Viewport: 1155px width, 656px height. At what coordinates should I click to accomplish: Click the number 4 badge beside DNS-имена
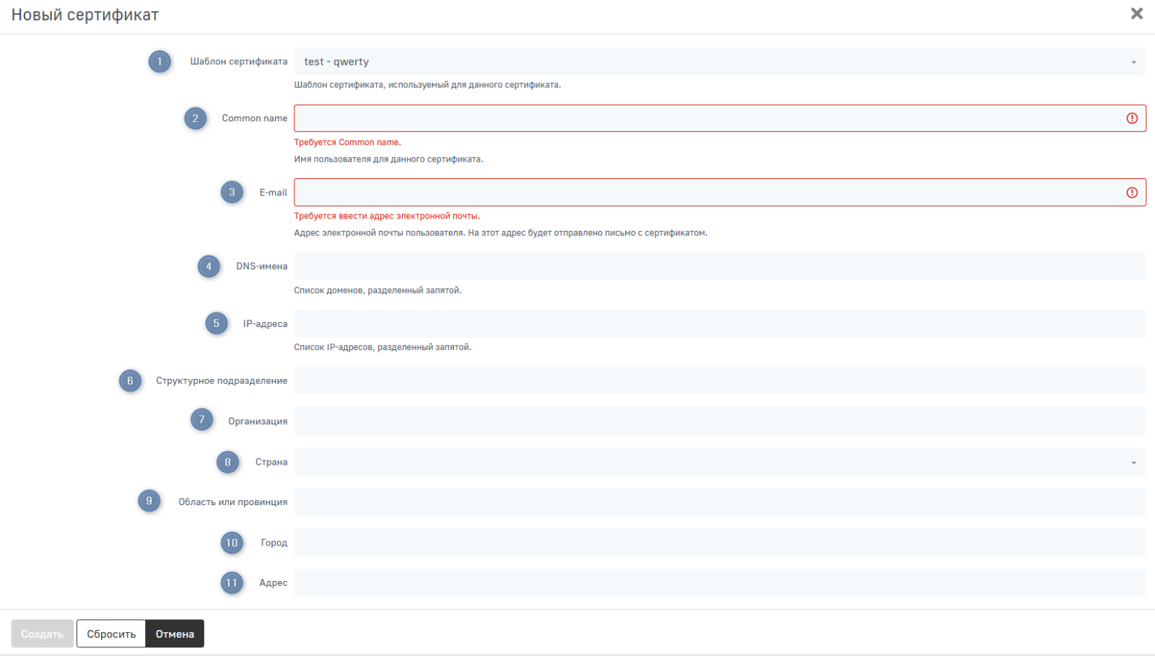209,266
